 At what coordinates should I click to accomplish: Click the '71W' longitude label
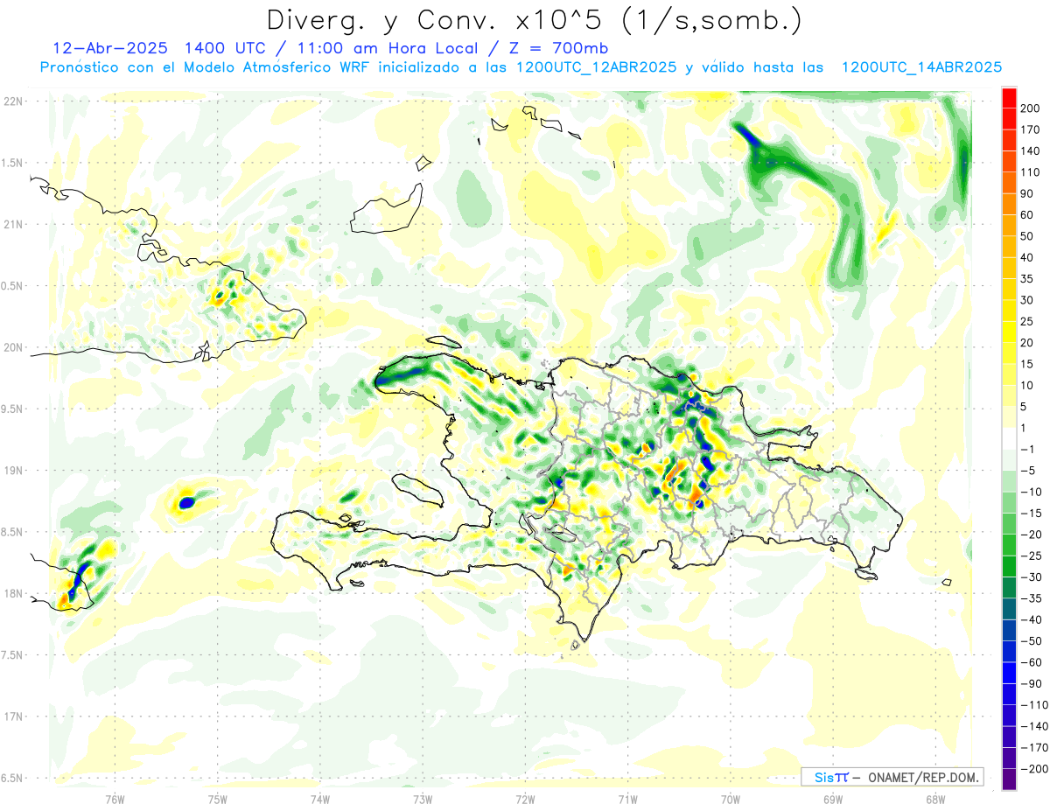[627, 799]
